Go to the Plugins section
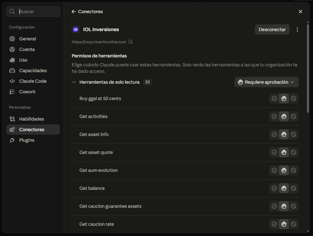The width and height of the screenshot is (313, 236). [x=33, y=140]
